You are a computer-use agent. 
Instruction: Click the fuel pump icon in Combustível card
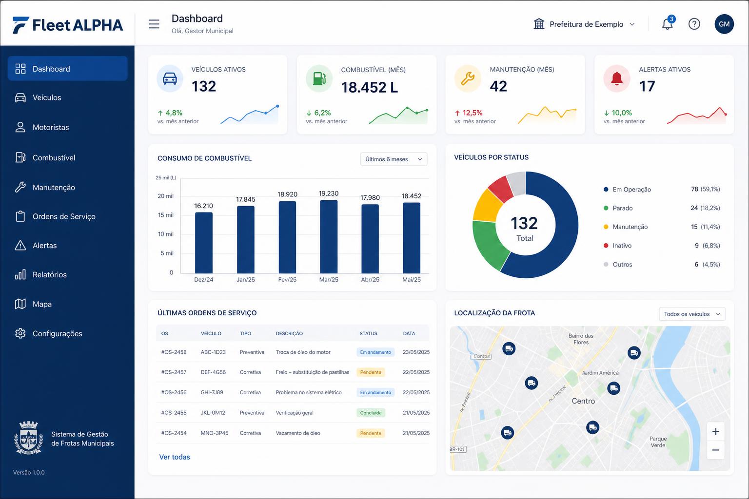click(319, 78)
